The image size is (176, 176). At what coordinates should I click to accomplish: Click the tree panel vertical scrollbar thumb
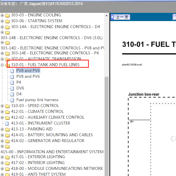coord(106,126)
